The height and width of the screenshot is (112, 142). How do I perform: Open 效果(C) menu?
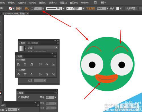(x=53, y=3)
